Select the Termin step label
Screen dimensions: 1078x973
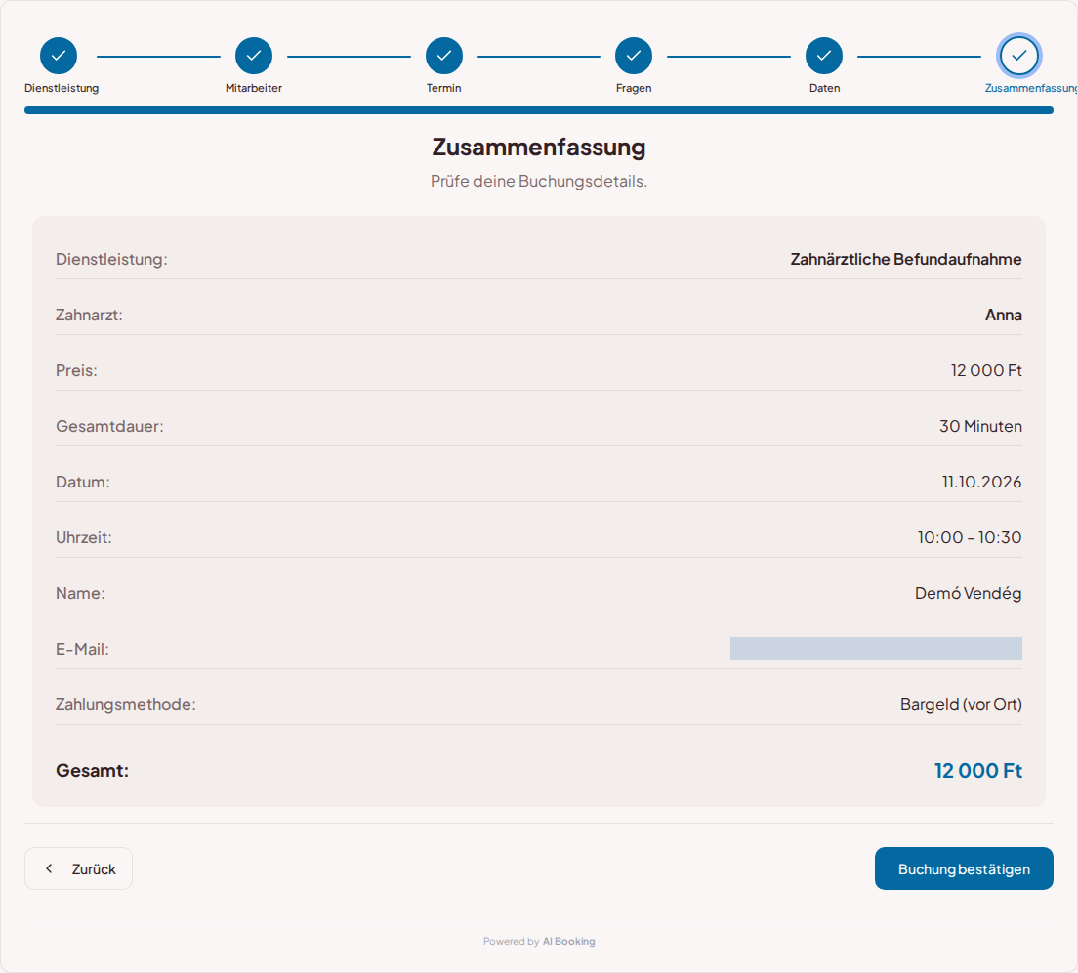coord(443,88)
